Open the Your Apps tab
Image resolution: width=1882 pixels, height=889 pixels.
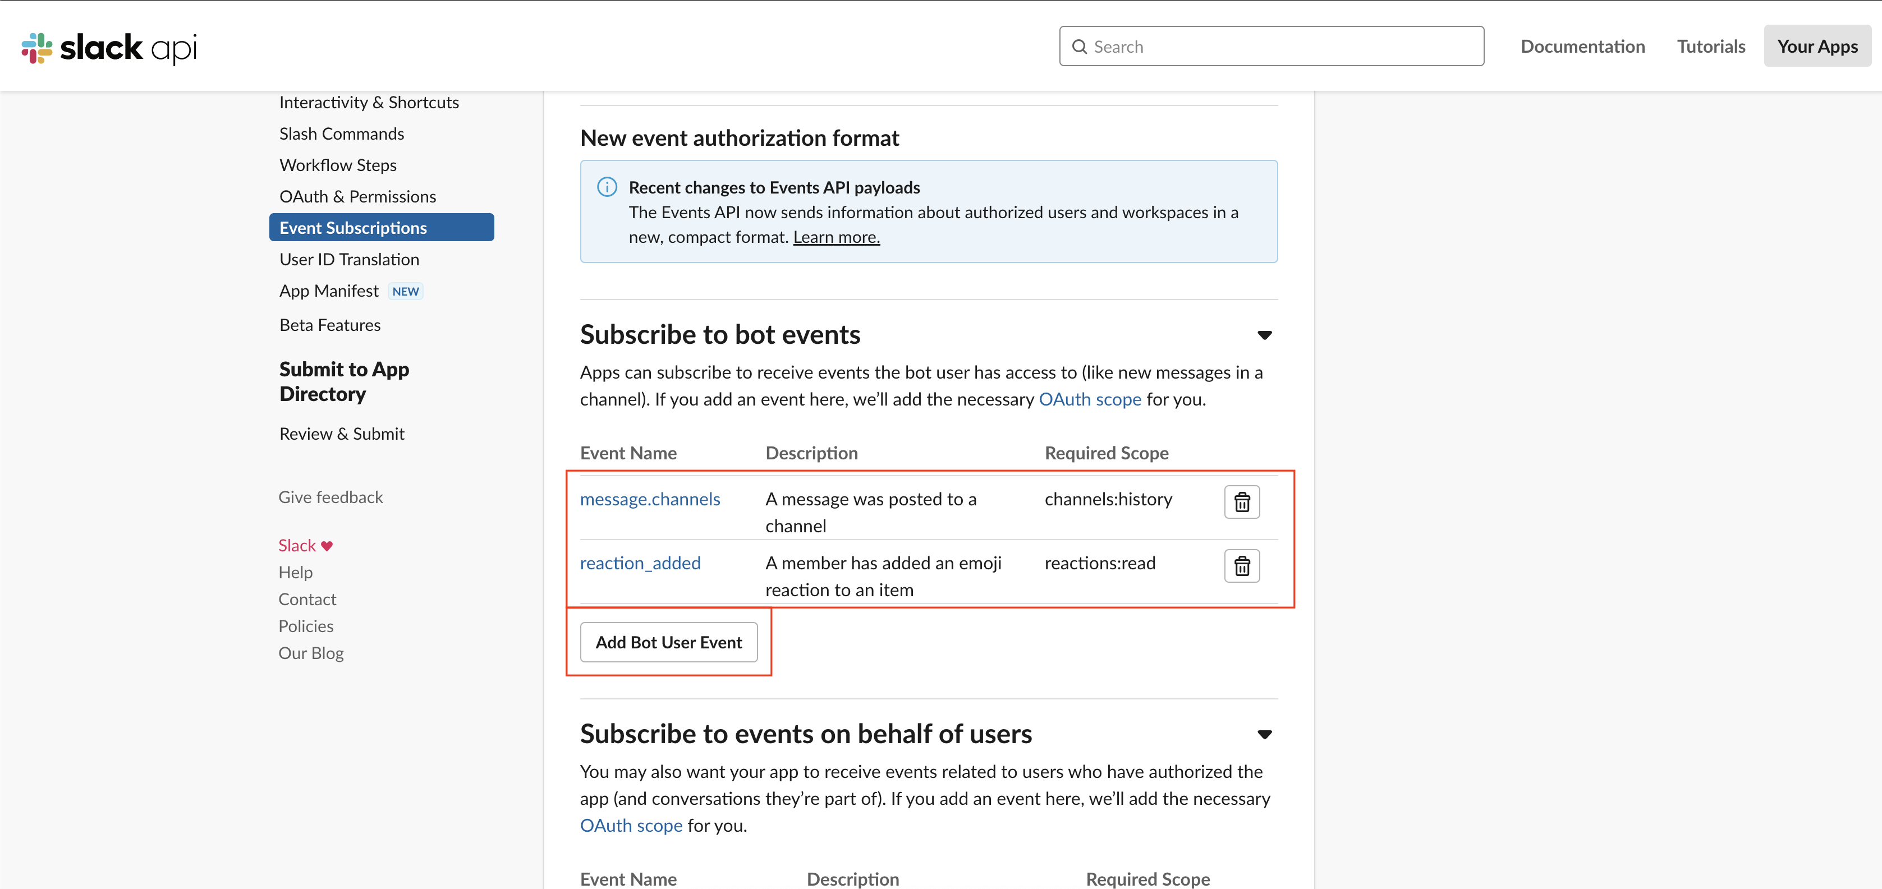(x=1816, y=47)
